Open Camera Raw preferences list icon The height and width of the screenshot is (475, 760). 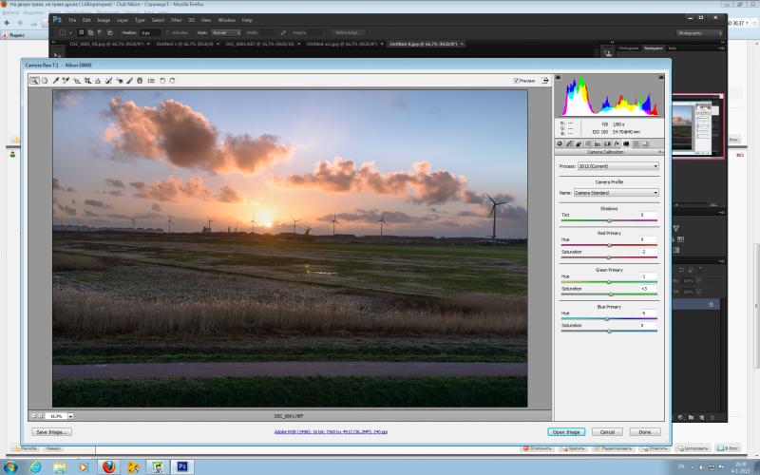pos(151,81)
